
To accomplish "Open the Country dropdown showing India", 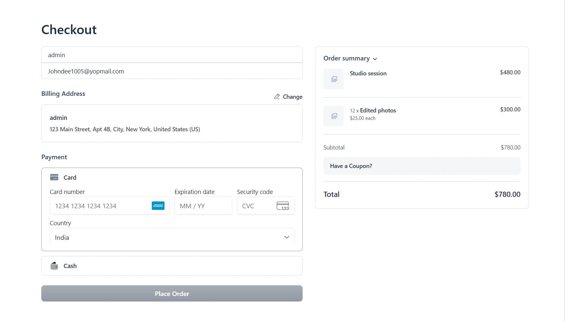I will (172, 237).
